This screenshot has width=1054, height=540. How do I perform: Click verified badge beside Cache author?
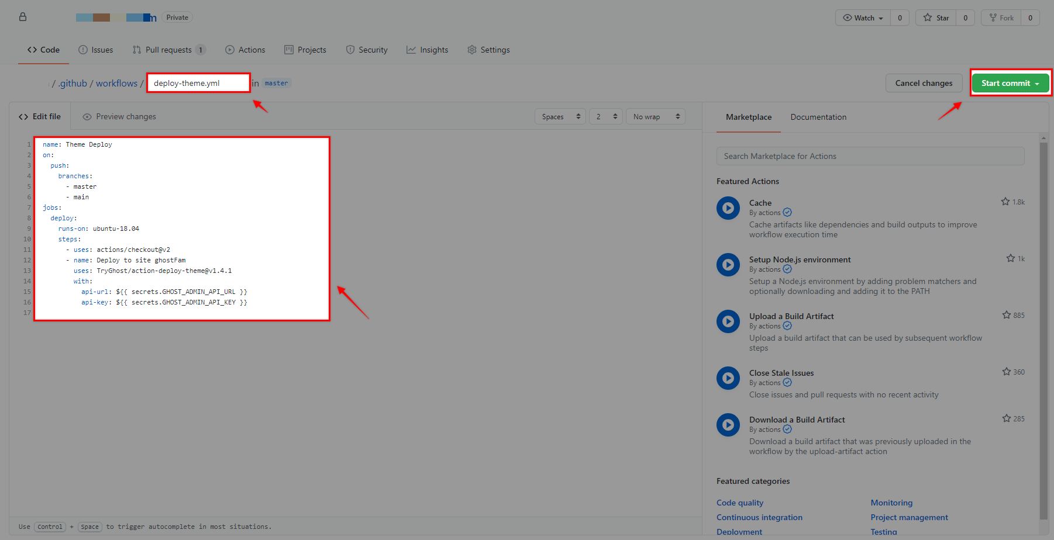click(x=787, y=212)
